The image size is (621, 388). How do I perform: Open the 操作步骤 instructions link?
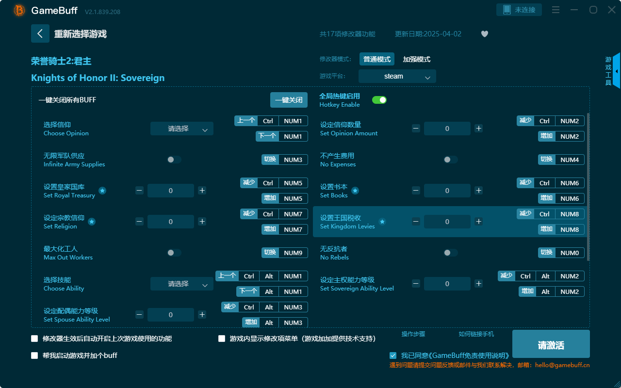click(413, 334)
